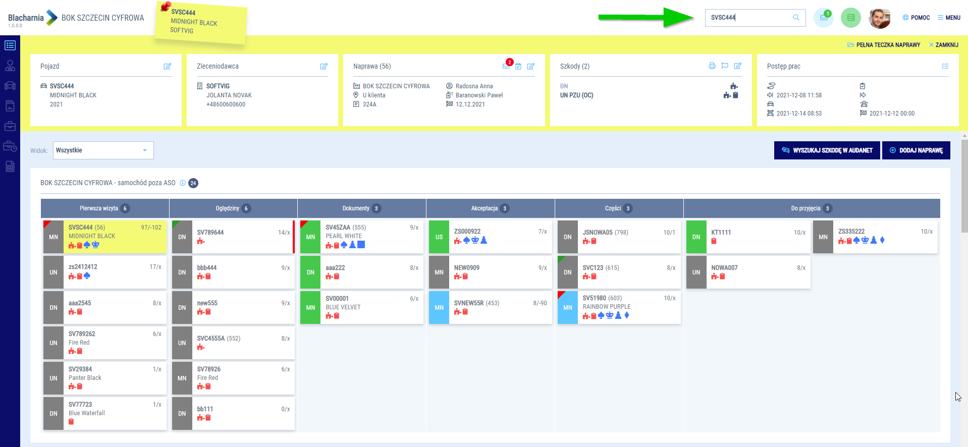968x447 pixels.
Task: Open the POMOC help menu
Action: (916, 18)
